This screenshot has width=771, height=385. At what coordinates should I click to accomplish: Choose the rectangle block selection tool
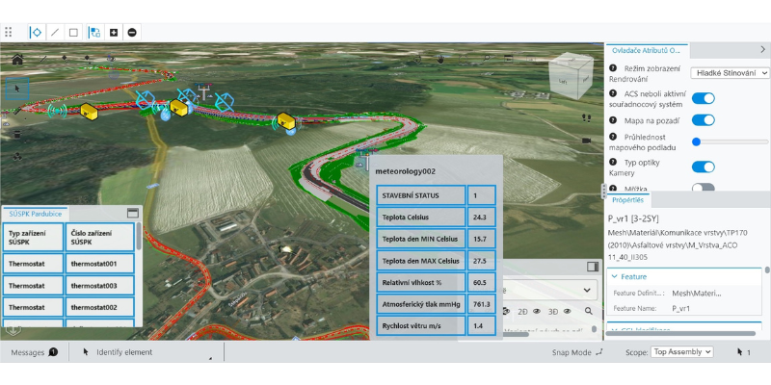point(73,32)
